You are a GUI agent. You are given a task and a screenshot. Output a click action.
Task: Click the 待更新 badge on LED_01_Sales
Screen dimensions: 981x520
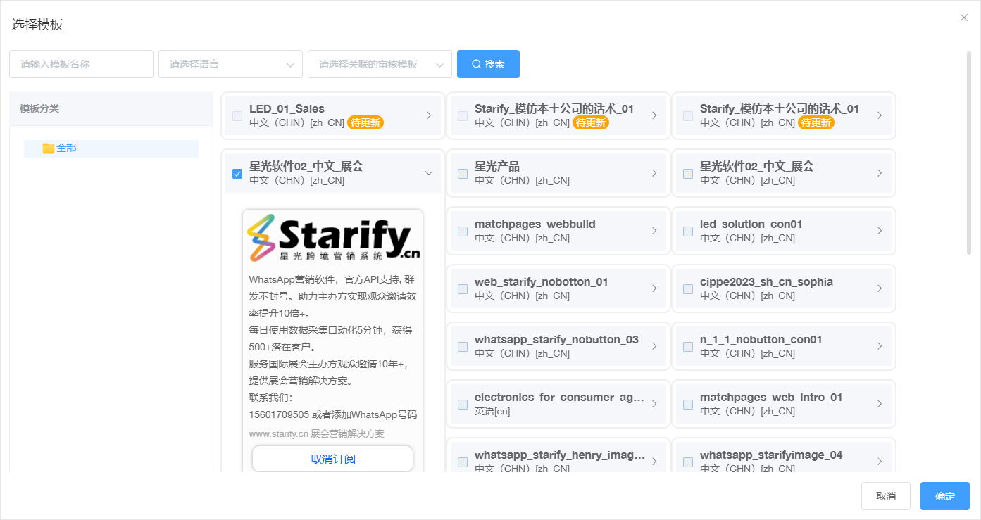[x=365, y=122]
